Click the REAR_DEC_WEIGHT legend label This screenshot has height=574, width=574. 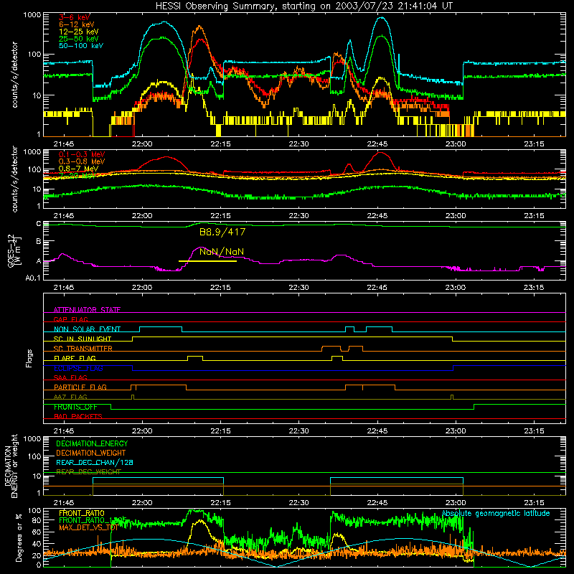88,472
